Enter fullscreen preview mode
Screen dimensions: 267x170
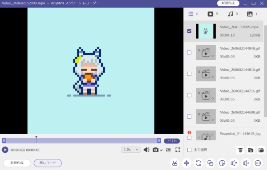pos(178,150)
